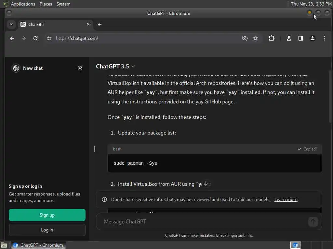333x249 pixels.
Task: Click the back navigation arrow
Action: click(12, 38)
